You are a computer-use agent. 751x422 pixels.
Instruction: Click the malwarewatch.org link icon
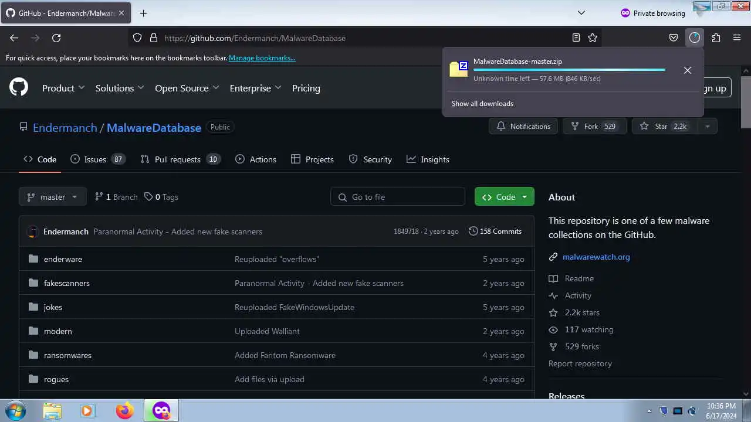click(x=553, y=257)
